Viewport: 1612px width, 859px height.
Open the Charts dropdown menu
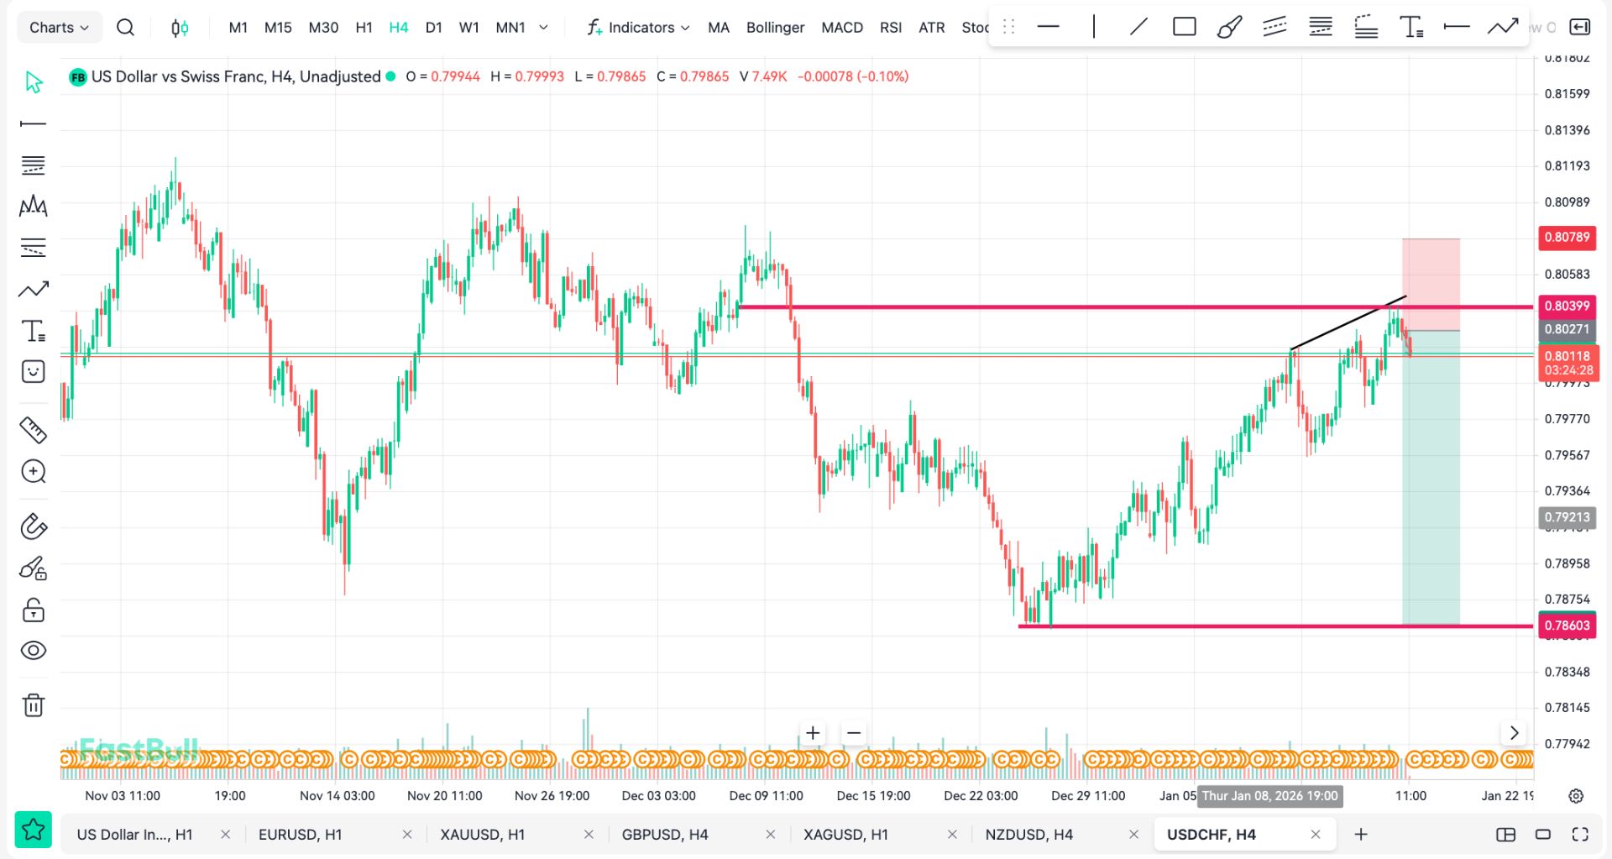point(59,28)
